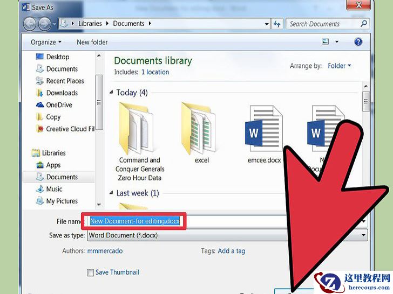Click the Word icon in title bar
Screen dimensions: 393x294
[x=25, y=7]
